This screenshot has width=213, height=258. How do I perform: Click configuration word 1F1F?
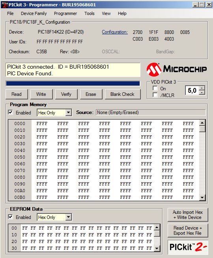tap(153, 32)
